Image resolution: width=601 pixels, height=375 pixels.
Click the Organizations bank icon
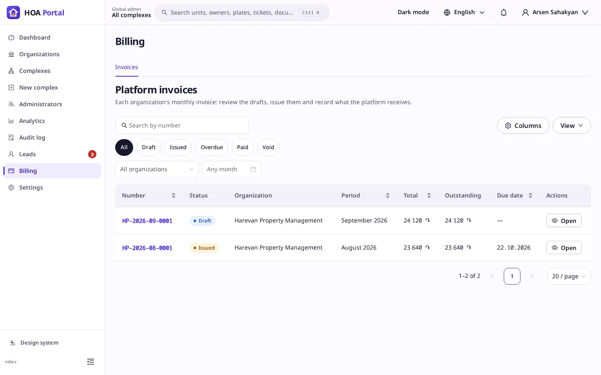(x=11, y=54)
